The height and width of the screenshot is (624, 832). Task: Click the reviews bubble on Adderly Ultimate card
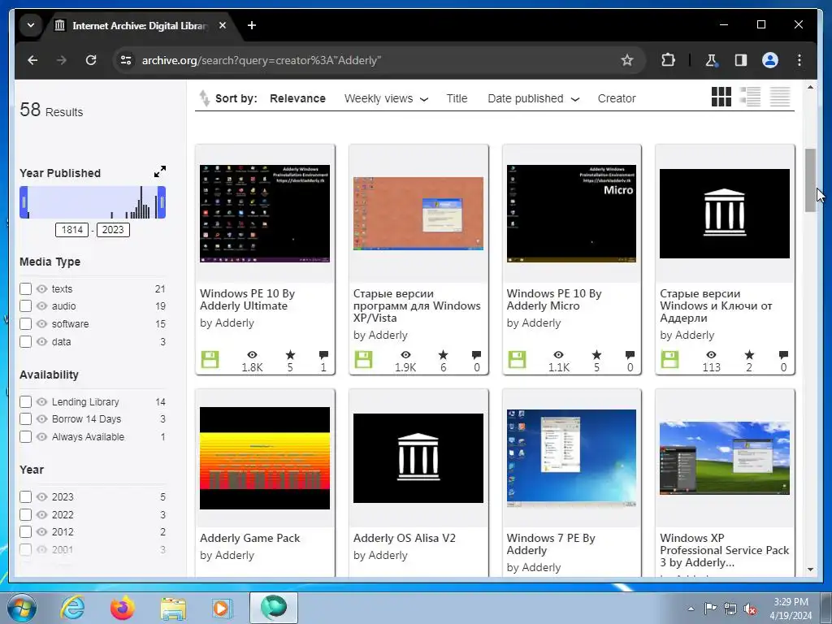coord(323,355)
